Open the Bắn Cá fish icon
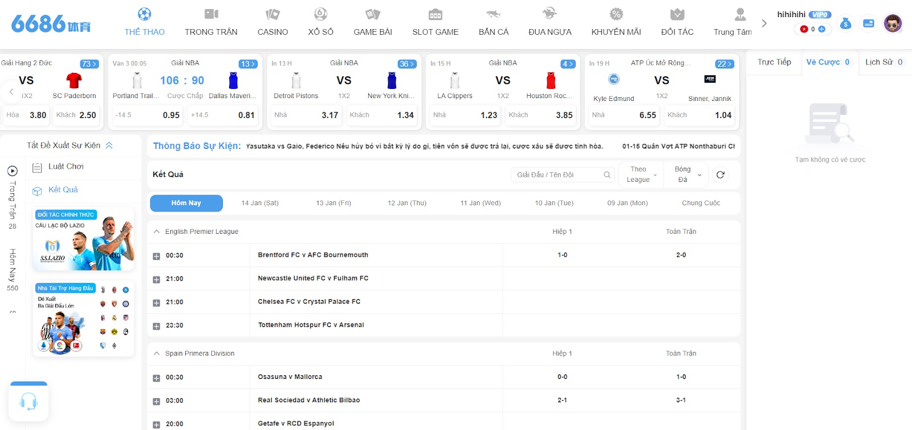Viewport: 912px width, 430px height. tap(494, 14)
